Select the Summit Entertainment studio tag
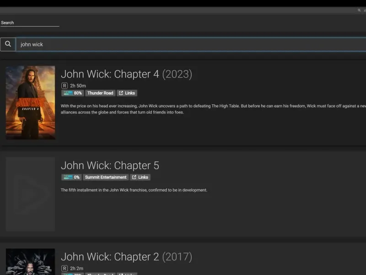366x275 pixels. (x=106, y=177)
